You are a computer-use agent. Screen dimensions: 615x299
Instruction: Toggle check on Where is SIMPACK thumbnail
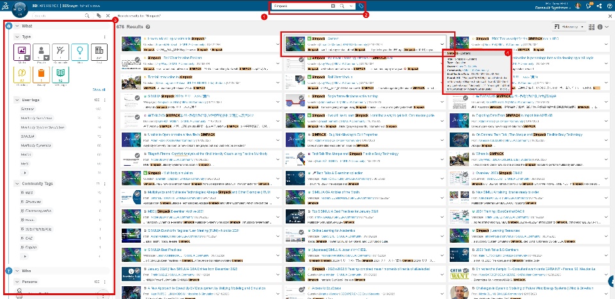(466, 156)
